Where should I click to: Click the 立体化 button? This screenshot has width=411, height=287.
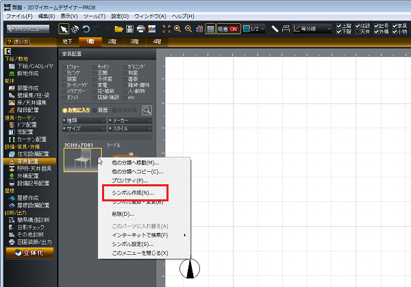point(26,252)
